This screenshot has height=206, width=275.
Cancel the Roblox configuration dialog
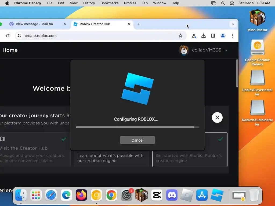click(x=137, y=140)
